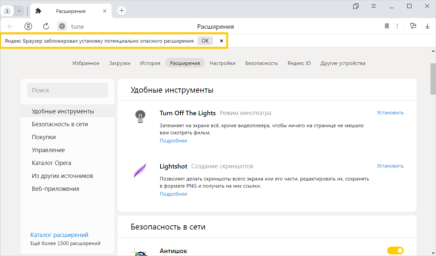Expand the tab group dropdown arrow
436x256 pixels.
click(19, 11)
